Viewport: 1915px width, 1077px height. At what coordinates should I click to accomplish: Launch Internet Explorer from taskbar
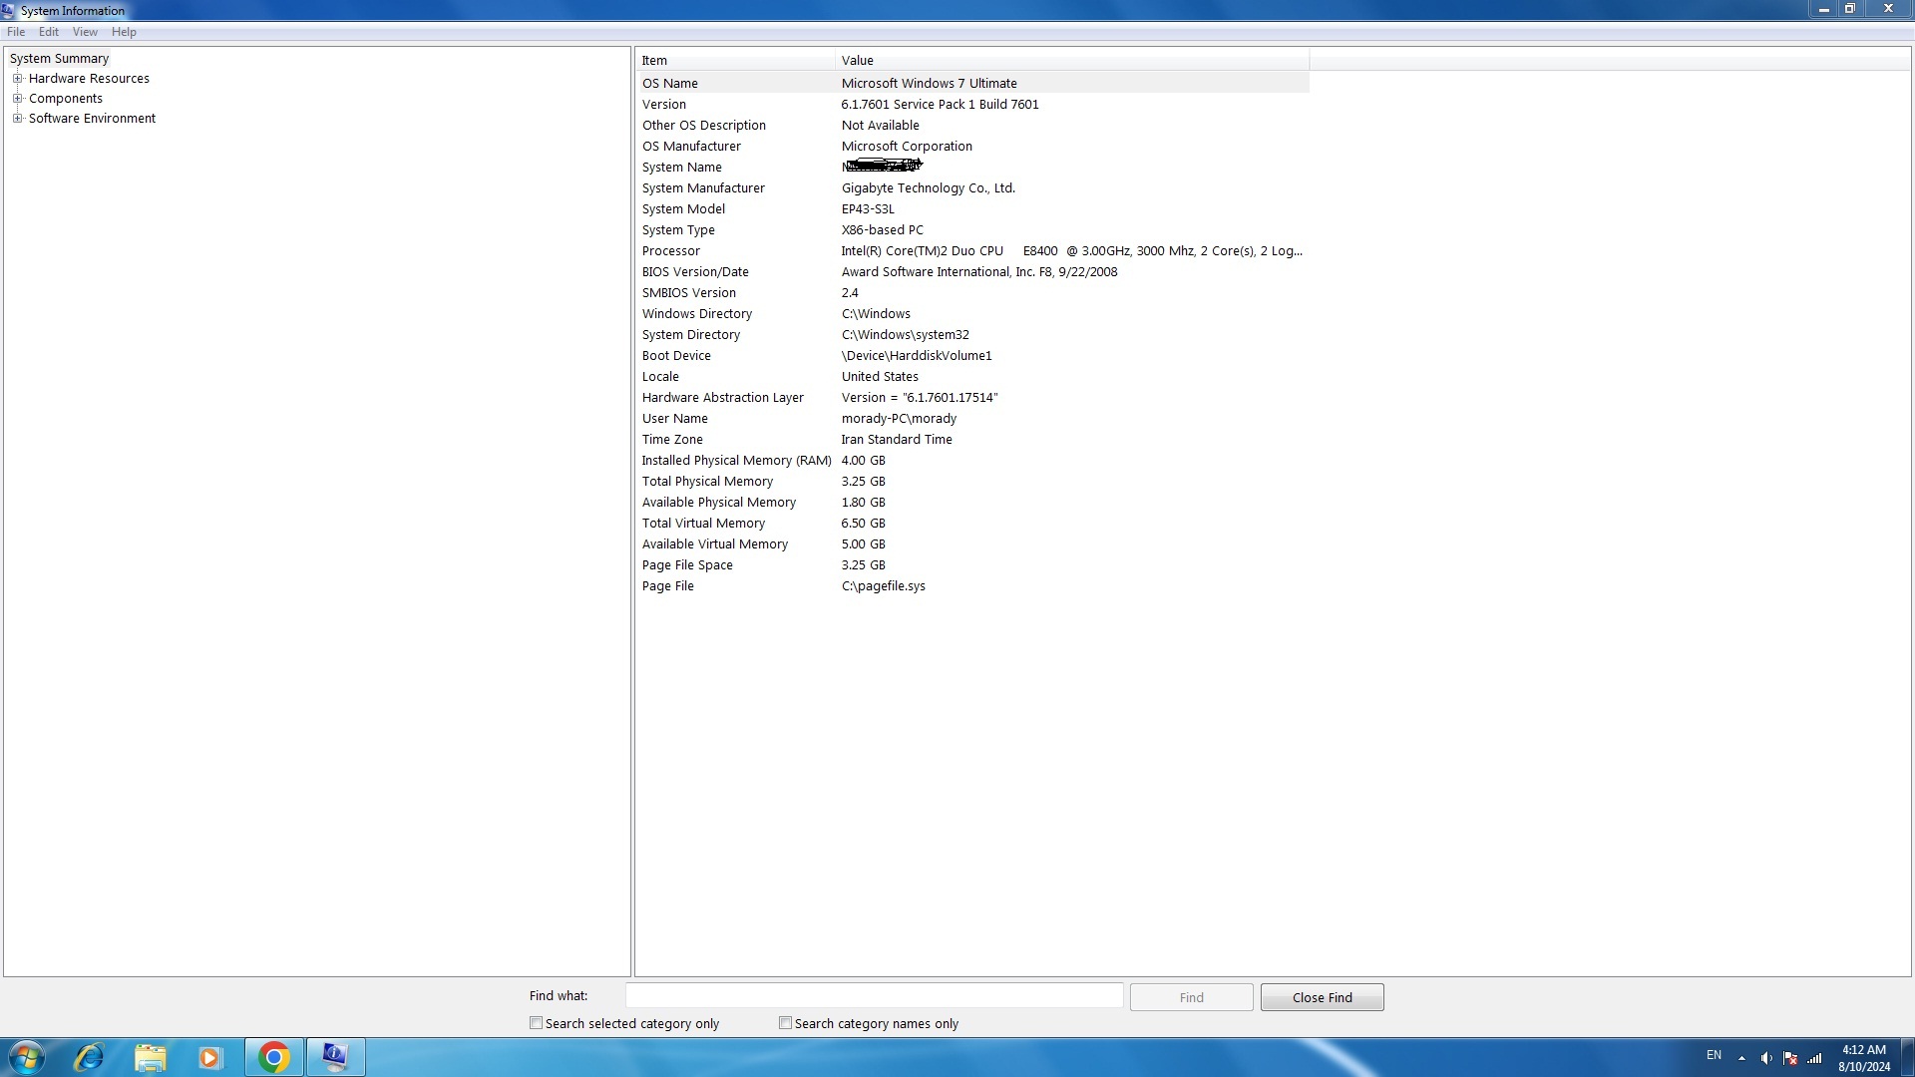click(90, 1057)
